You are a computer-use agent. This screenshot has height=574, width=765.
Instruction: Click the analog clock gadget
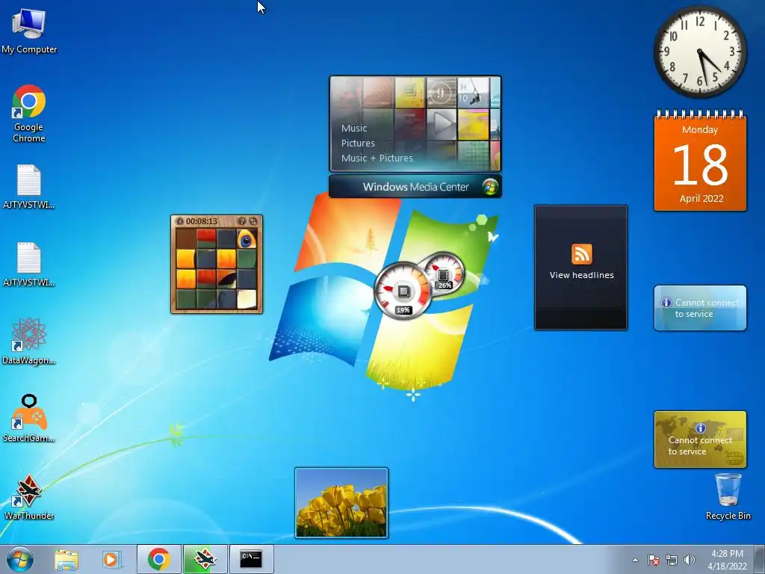coord(699,52)
